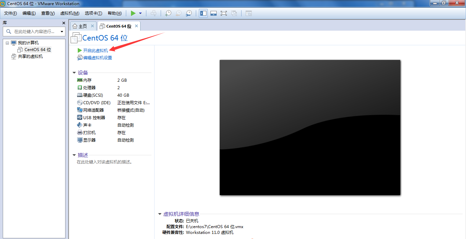Click the E:\centos7\CentOS 64 位.vmx path
The width and height of the screenshot is (466, 239).
pos(215,226)
